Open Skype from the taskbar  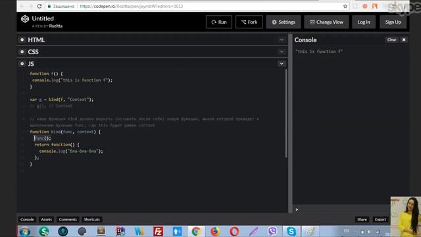[x=291, y=231]
